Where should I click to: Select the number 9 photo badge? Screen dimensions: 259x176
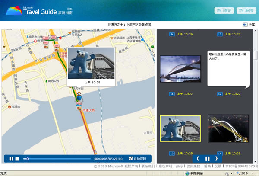tap(172, 35)
